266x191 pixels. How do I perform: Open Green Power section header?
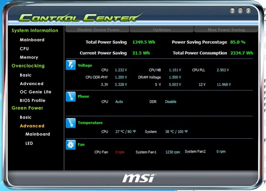click(27, 108)
